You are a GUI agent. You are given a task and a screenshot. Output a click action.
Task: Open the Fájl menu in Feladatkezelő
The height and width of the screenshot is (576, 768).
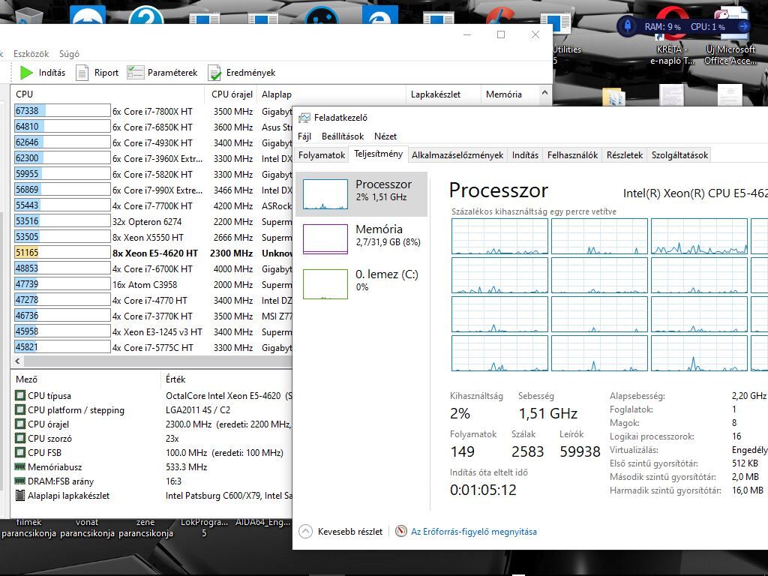coord(304,136)
